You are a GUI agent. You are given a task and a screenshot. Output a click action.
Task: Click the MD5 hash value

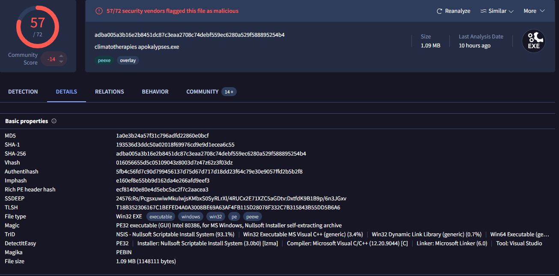[x=162, y=136]
